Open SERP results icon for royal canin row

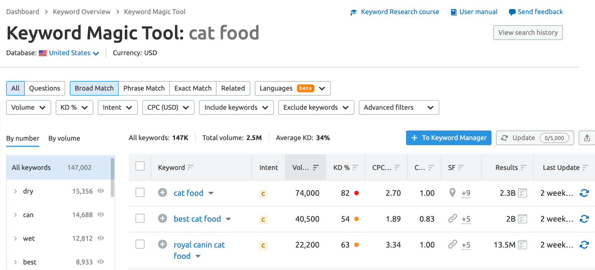pos(522,245)
